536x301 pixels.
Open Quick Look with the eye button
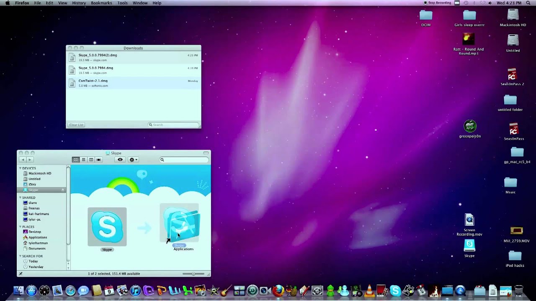pos(120,160)
